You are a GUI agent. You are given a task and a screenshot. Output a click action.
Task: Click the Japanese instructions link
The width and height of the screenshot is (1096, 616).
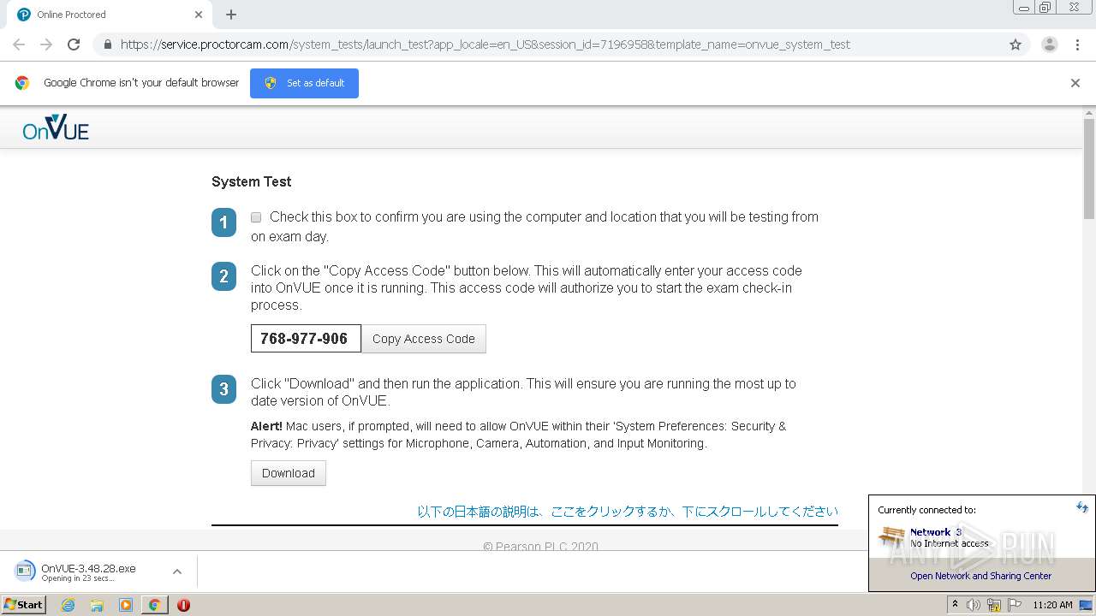(628, 512)
